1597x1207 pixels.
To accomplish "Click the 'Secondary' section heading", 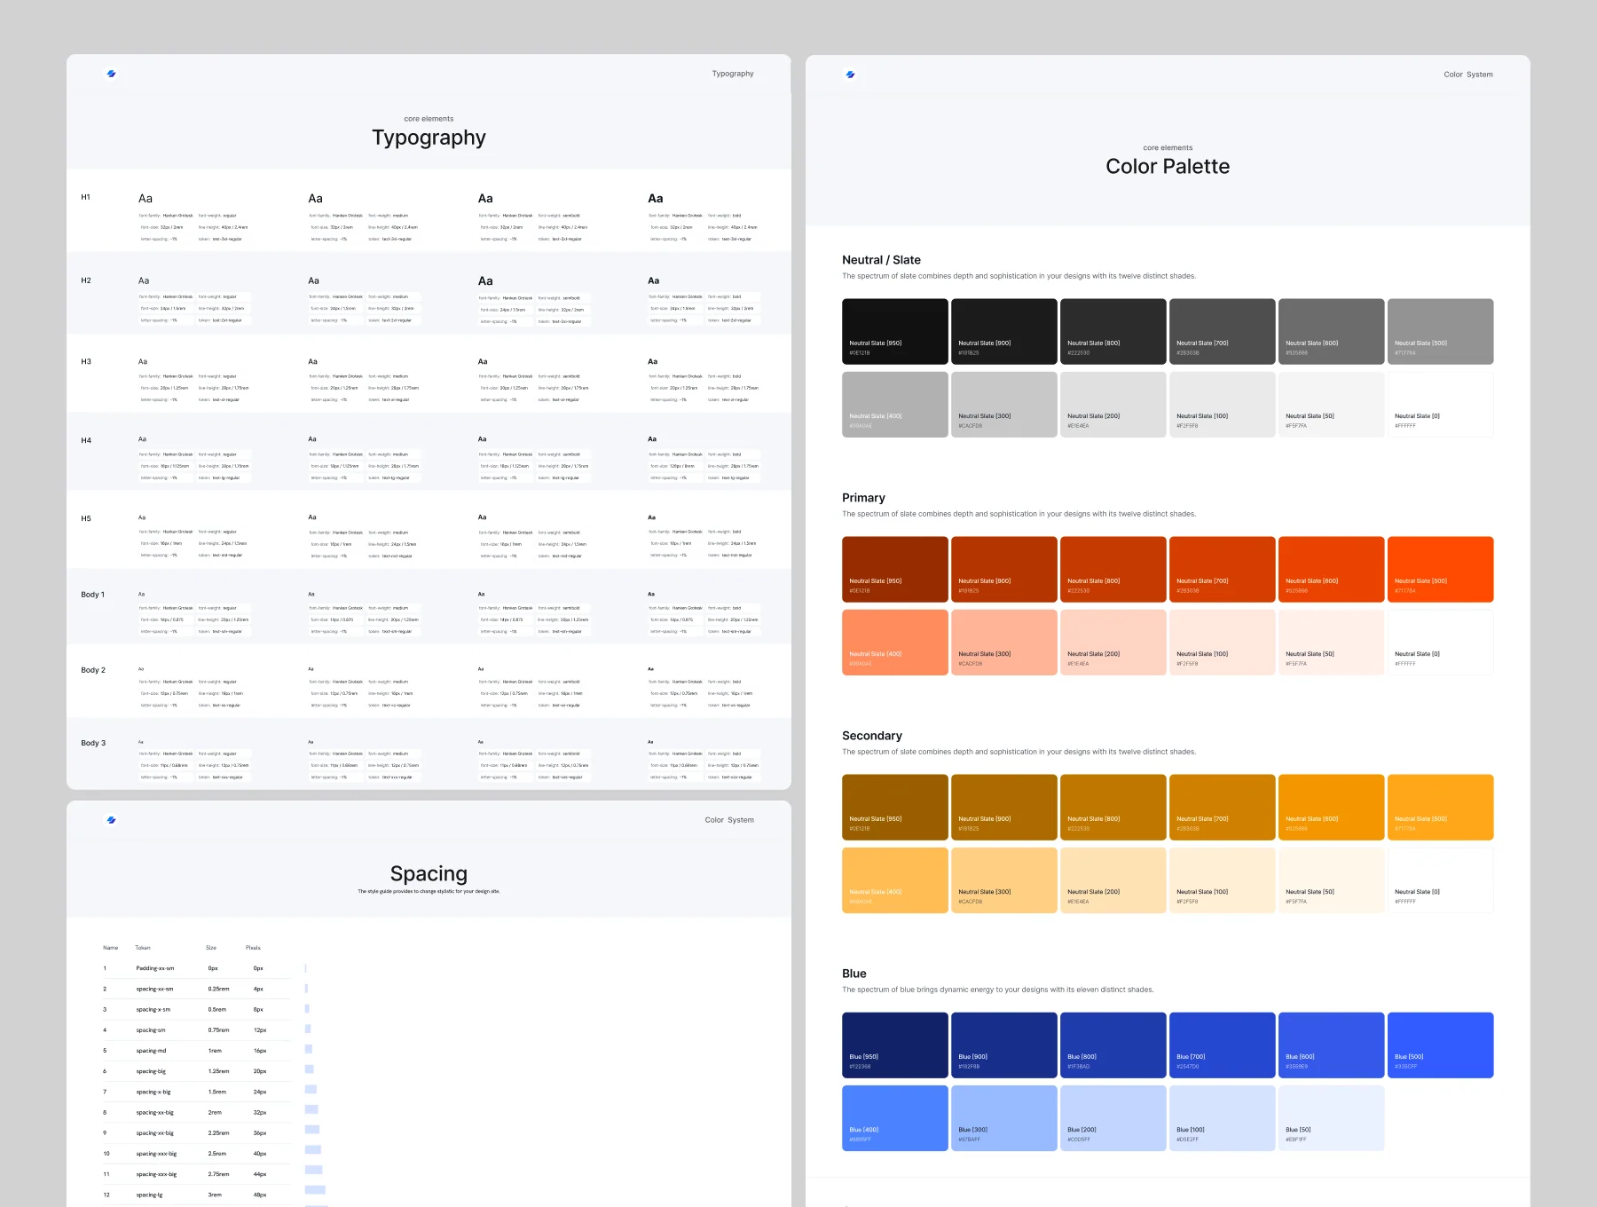I will point(871,736).
